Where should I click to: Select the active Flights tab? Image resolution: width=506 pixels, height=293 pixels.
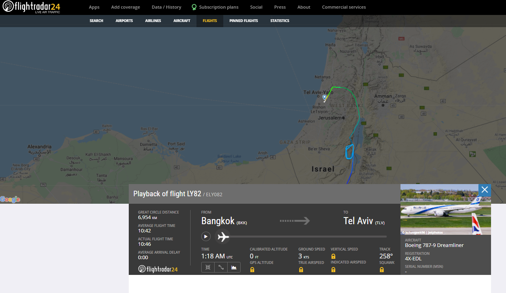tap(210, 21)
